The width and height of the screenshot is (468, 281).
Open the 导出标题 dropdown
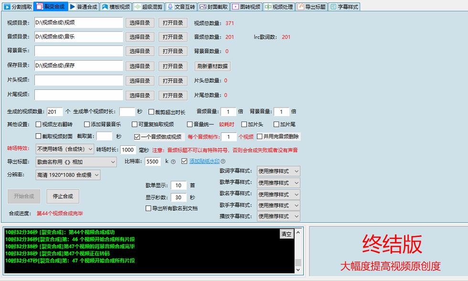click(76, 162)
